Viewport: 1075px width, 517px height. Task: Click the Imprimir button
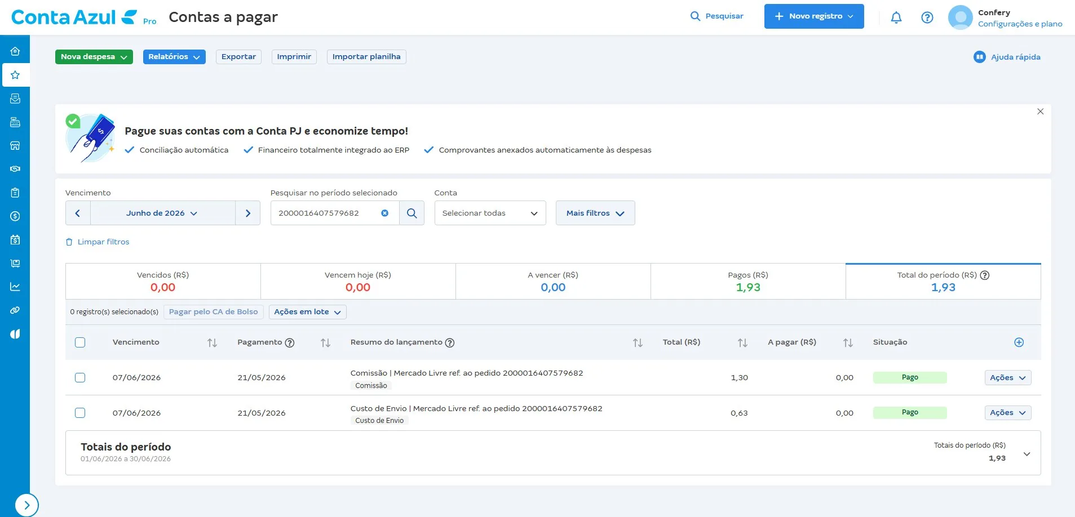pos(294,57)
